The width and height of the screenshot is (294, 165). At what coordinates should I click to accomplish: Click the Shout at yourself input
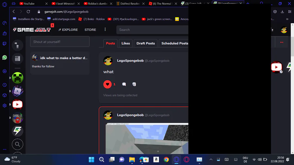[60, 42]
